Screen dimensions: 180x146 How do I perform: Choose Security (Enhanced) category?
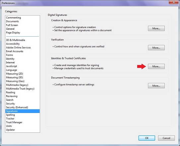[17, 107]
